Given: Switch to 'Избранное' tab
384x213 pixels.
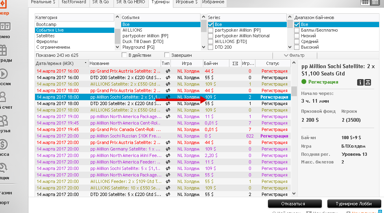Looking at the screenshot, I should pyautogui.click(x=213, y=2).
